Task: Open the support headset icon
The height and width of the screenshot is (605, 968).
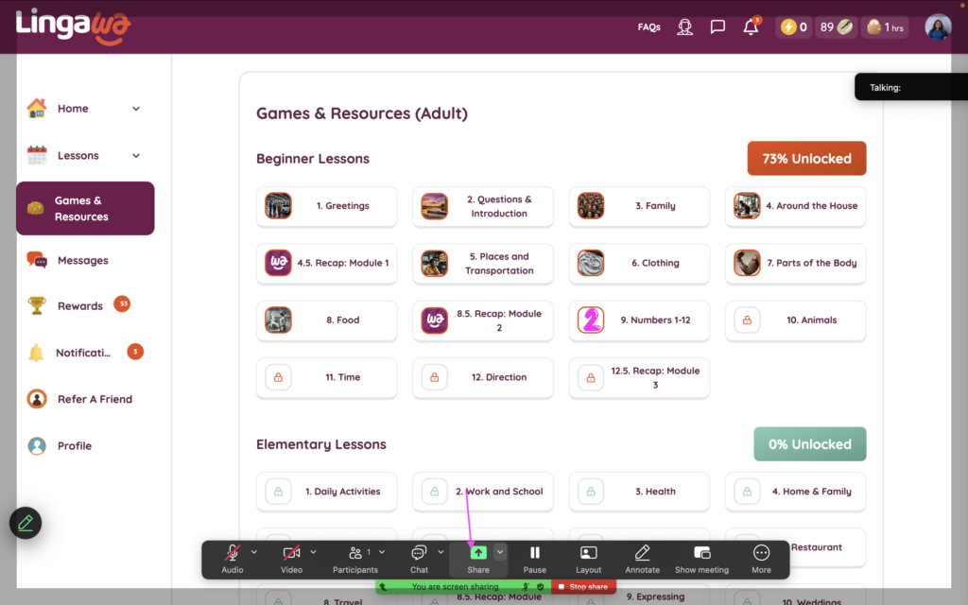Action: pos(685,27)
